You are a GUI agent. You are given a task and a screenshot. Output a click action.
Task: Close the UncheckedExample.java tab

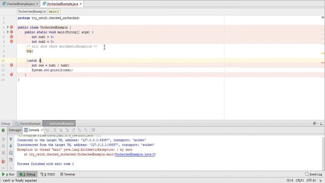[x=81, y=4]
